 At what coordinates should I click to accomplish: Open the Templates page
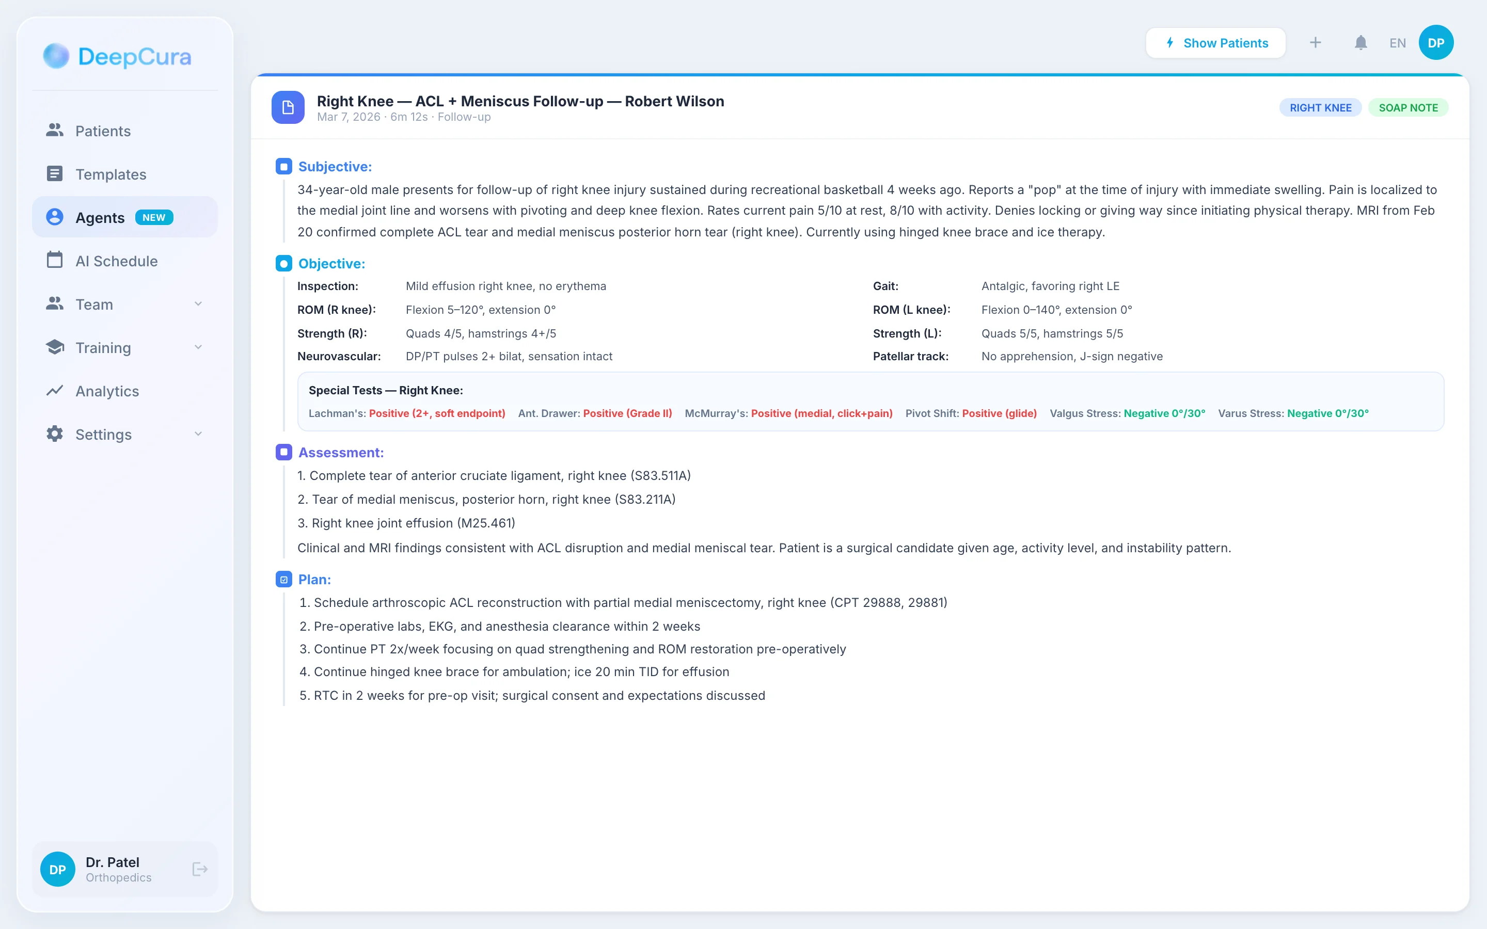[x=110, y=174]
